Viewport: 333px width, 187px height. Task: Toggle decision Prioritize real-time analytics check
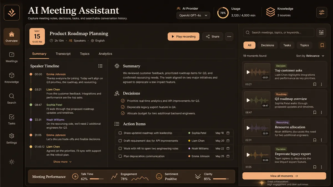pos(123,101)
